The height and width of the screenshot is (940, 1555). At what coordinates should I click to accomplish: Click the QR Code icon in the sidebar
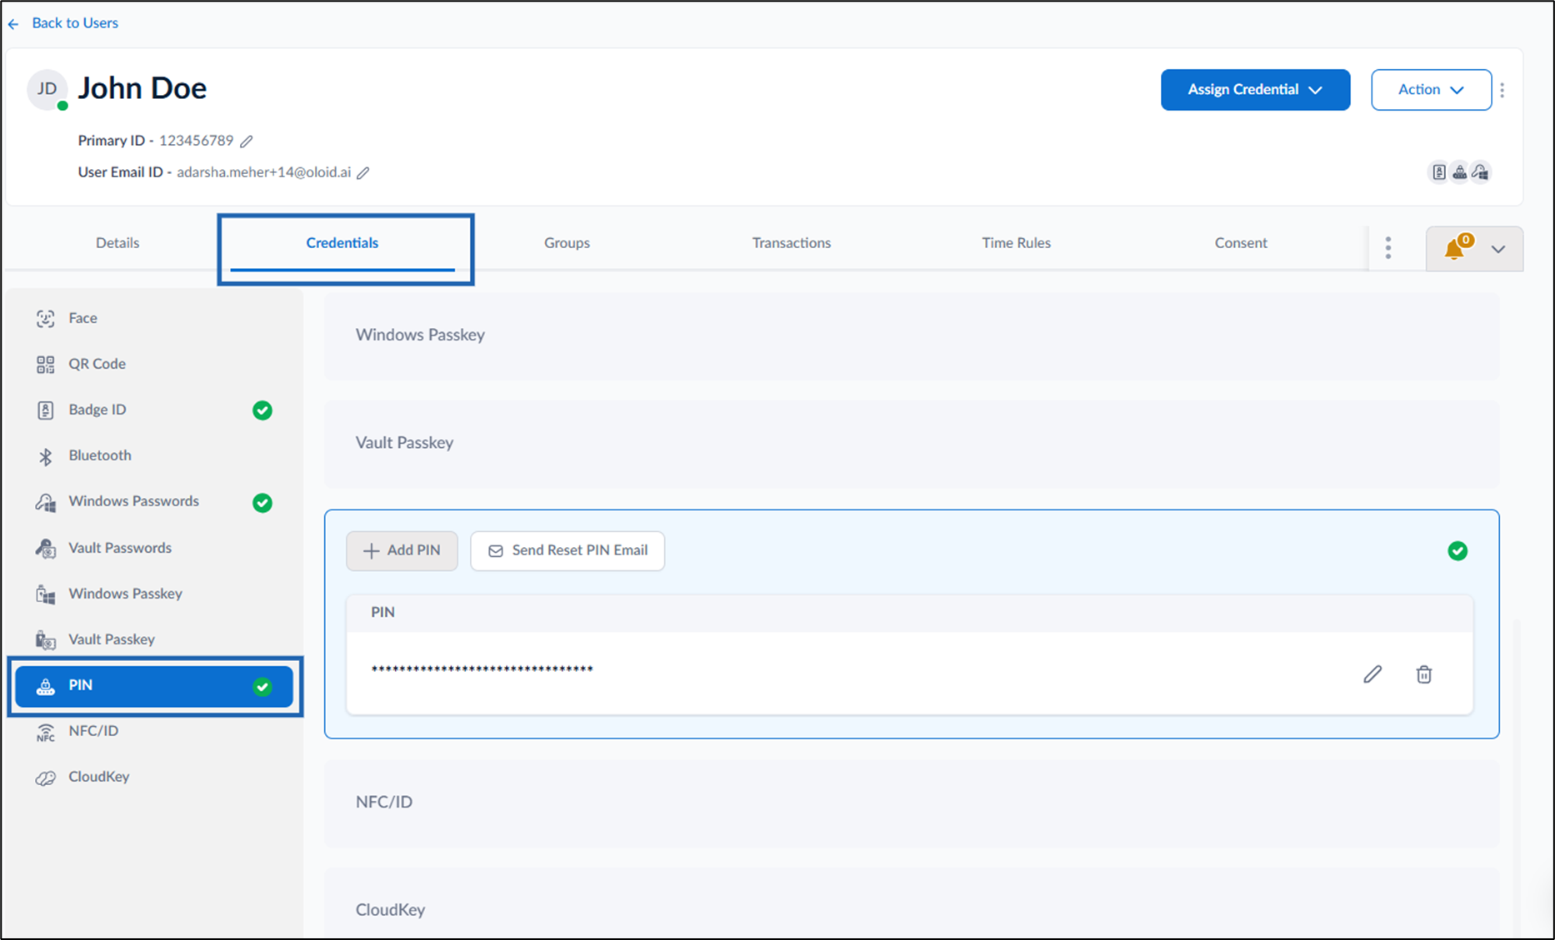pyautogui.click(x=46, y=365)
